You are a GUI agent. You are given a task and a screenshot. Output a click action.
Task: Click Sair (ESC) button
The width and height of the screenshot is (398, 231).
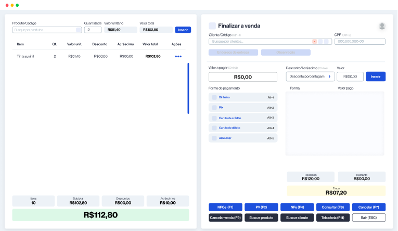(369, 217)
